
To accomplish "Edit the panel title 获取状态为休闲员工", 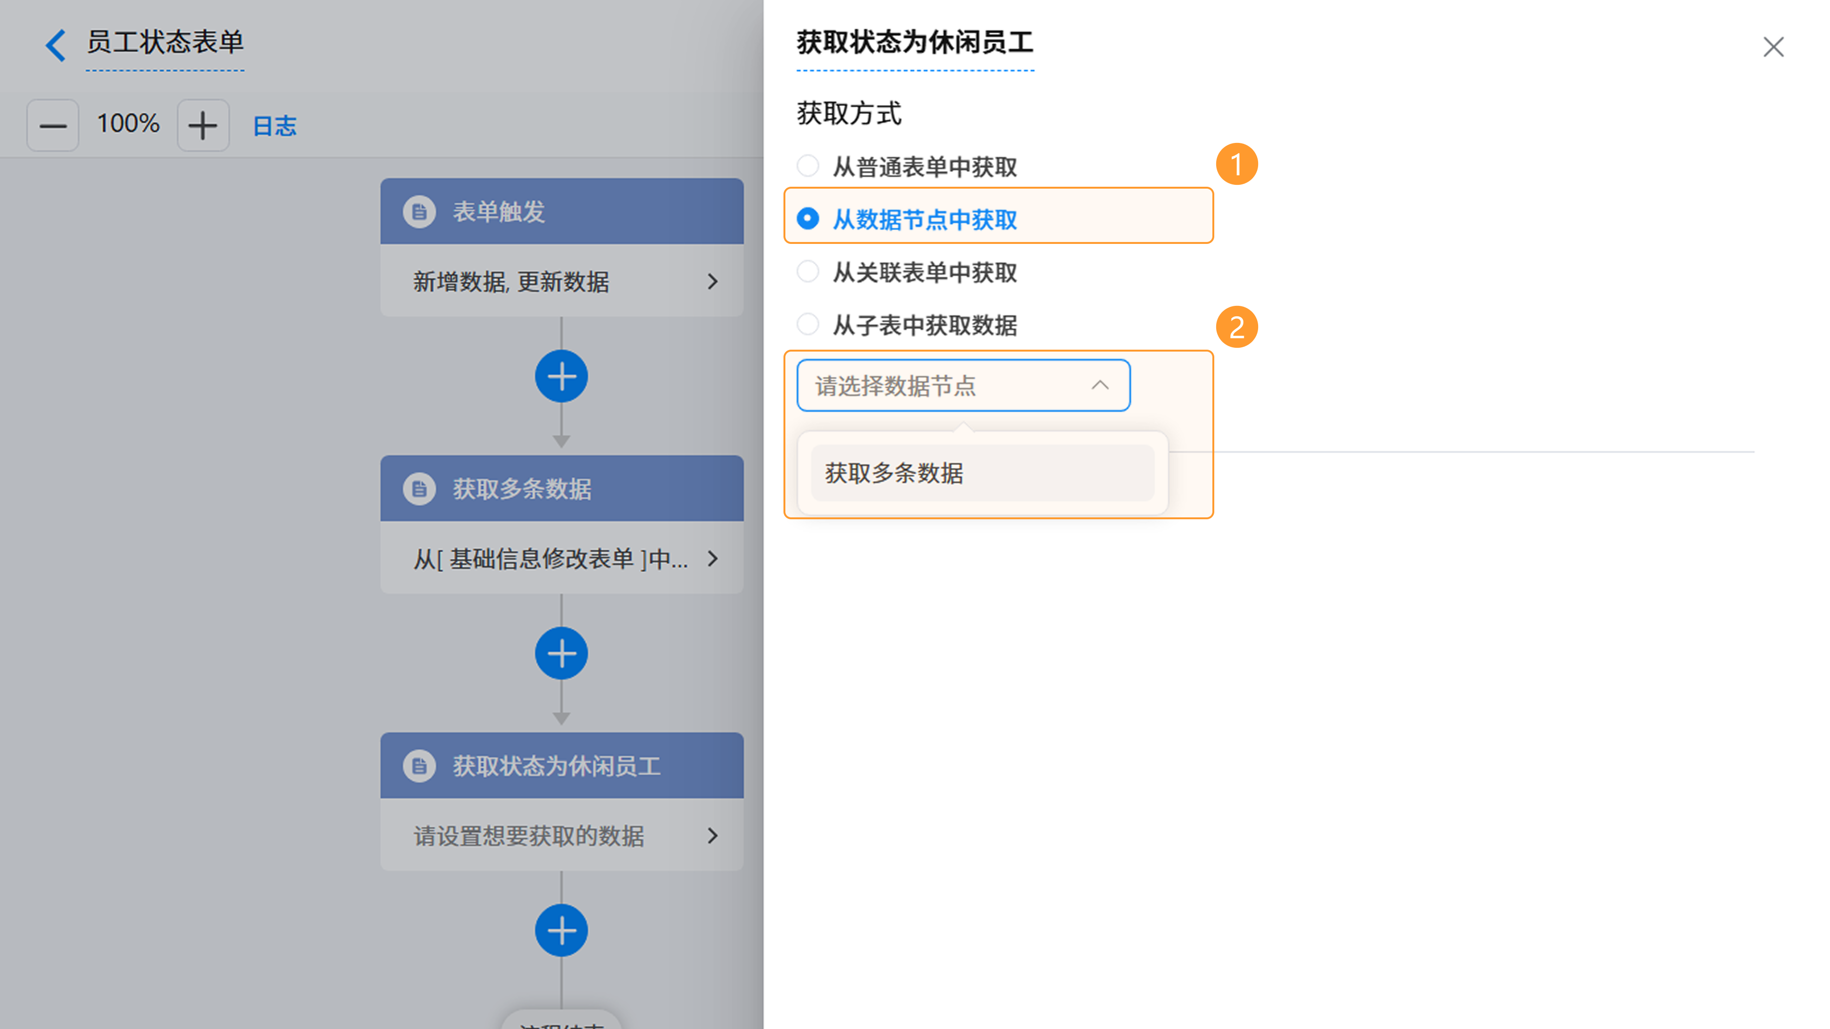I will (915, 42).
